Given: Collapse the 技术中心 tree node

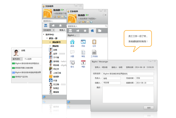Looking at the screenshot, I should pos(44,34).
